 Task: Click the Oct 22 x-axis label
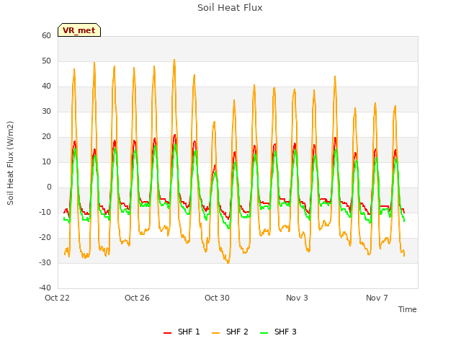(x=57, y=298)
